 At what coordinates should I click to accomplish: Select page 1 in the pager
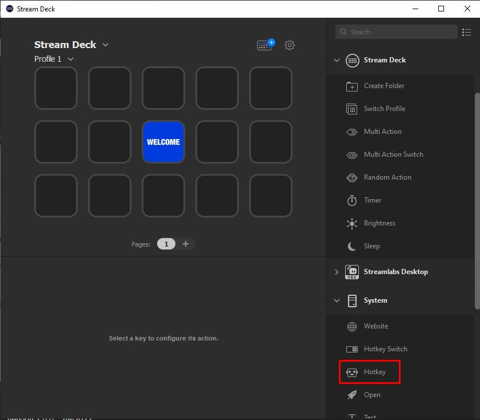[x=166, y=244]
